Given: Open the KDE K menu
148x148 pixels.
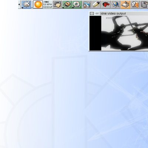Looking at the screenshot, I should [26, 4].
